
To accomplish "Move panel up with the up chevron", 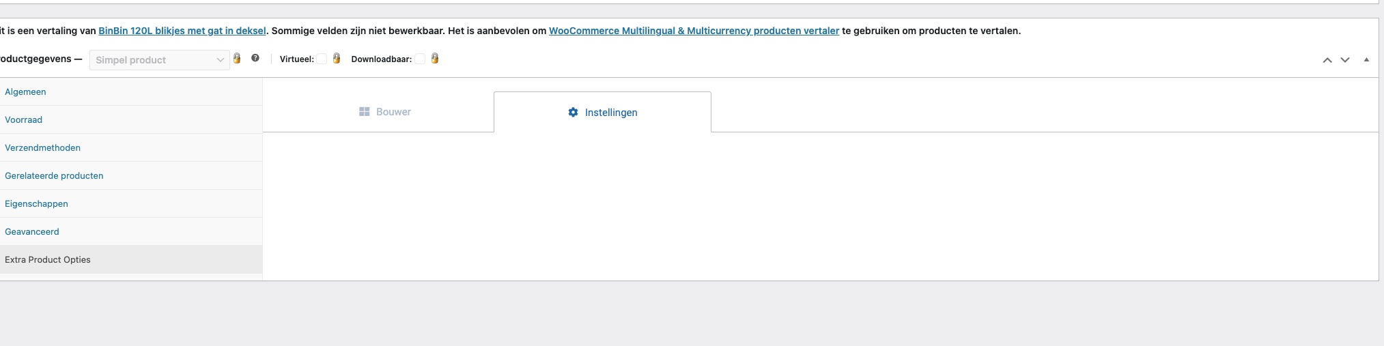I will coord(1327,60).
